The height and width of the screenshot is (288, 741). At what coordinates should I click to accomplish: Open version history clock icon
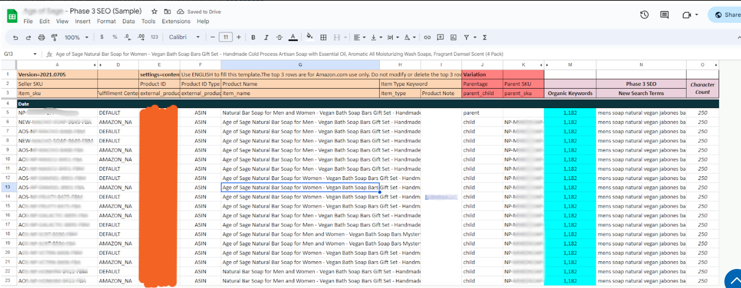click(x=644, y=15)
